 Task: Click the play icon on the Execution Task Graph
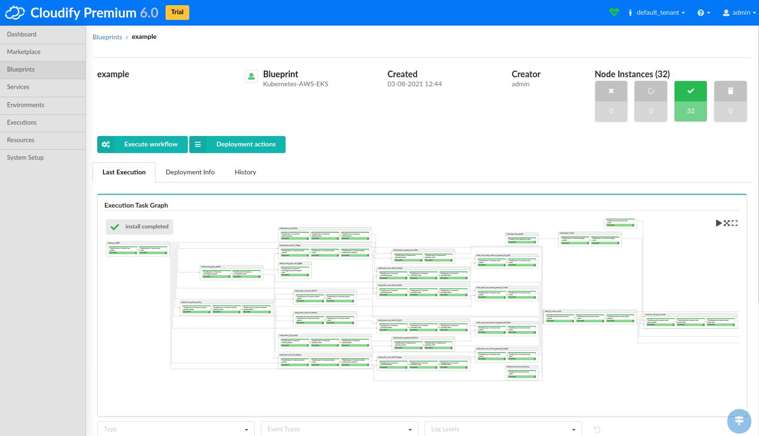719,223
